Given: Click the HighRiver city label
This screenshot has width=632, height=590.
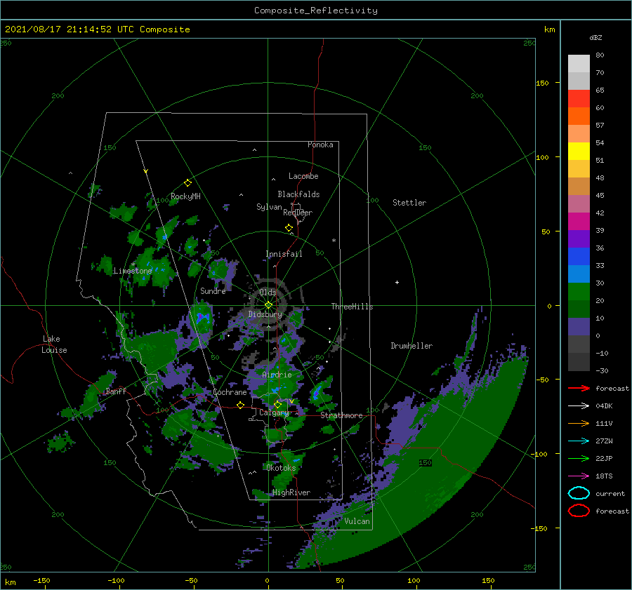Looking at the screenshot, I should (291, 492).
